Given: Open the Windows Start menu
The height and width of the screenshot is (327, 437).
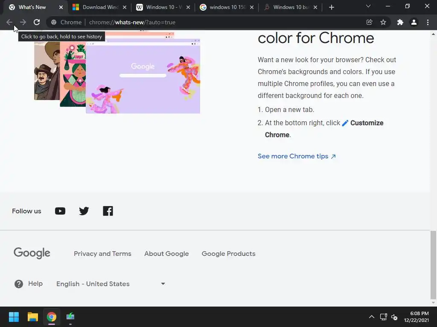Looking at the screenshot, I should 14,317.
